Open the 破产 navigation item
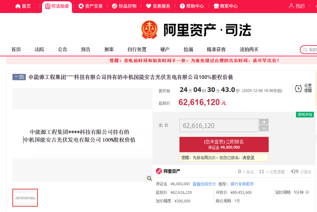The image size is (317, 212). click(x=165, y=50)
